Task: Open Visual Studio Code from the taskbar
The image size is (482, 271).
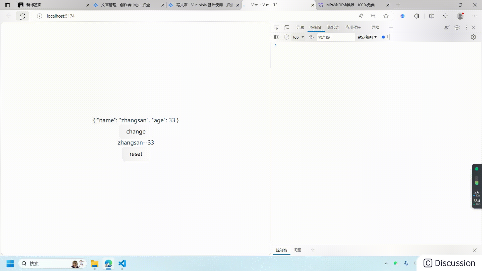Action: coord(122,264)
